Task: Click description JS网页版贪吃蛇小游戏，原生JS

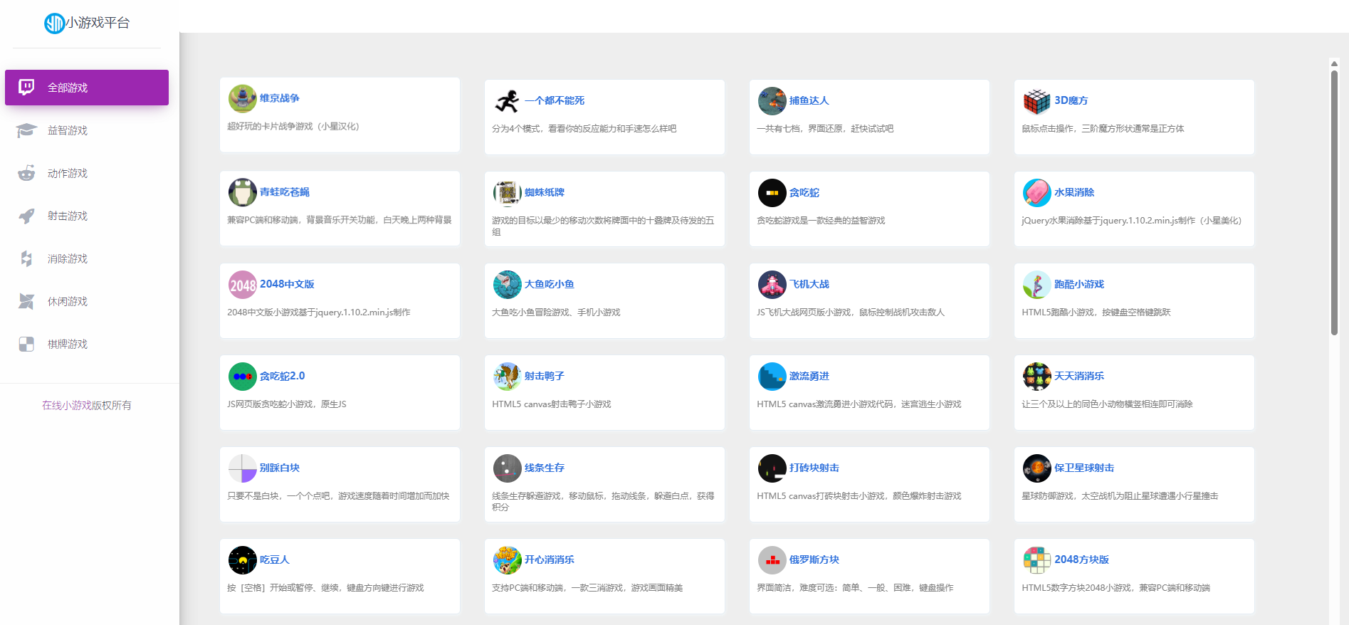Action: point(287,404)
